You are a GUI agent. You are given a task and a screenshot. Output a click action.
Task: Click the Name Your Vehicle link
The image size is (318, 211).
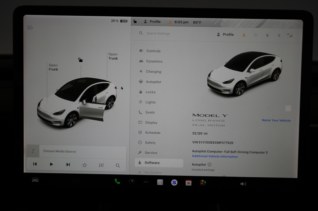point(276,120)
